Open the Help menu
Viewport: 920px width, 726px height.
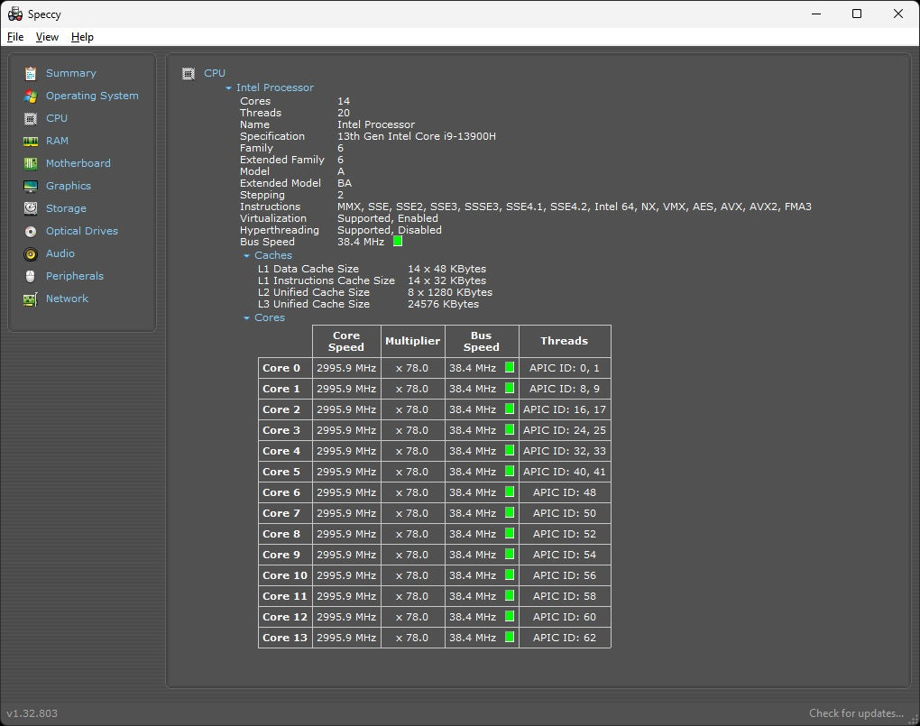pyautogui.click(x=82, y=37)
